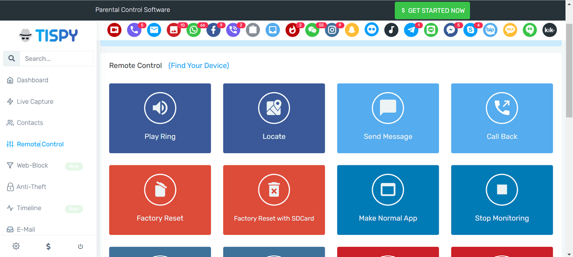573x257 pixels.
Task: Open the green LINE chat icon
Action: 431,30
